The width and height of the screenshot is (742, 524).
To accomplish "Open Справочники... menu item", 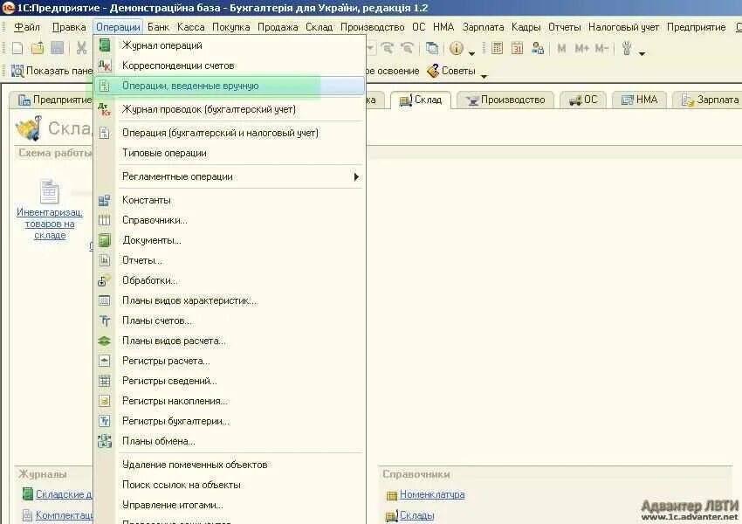I will 230,220.
